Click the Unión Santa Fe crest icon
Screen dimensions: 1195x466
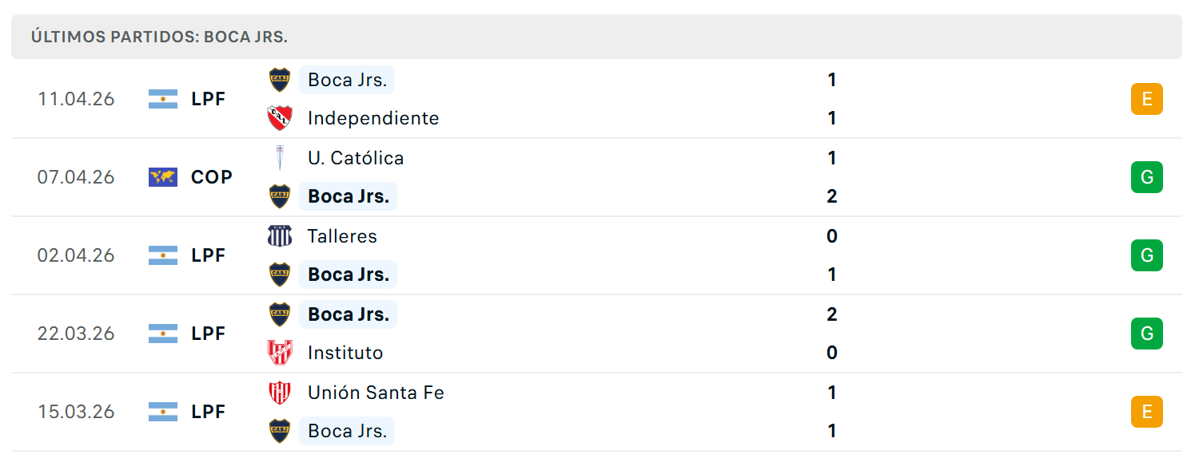[x=279, y=393]
